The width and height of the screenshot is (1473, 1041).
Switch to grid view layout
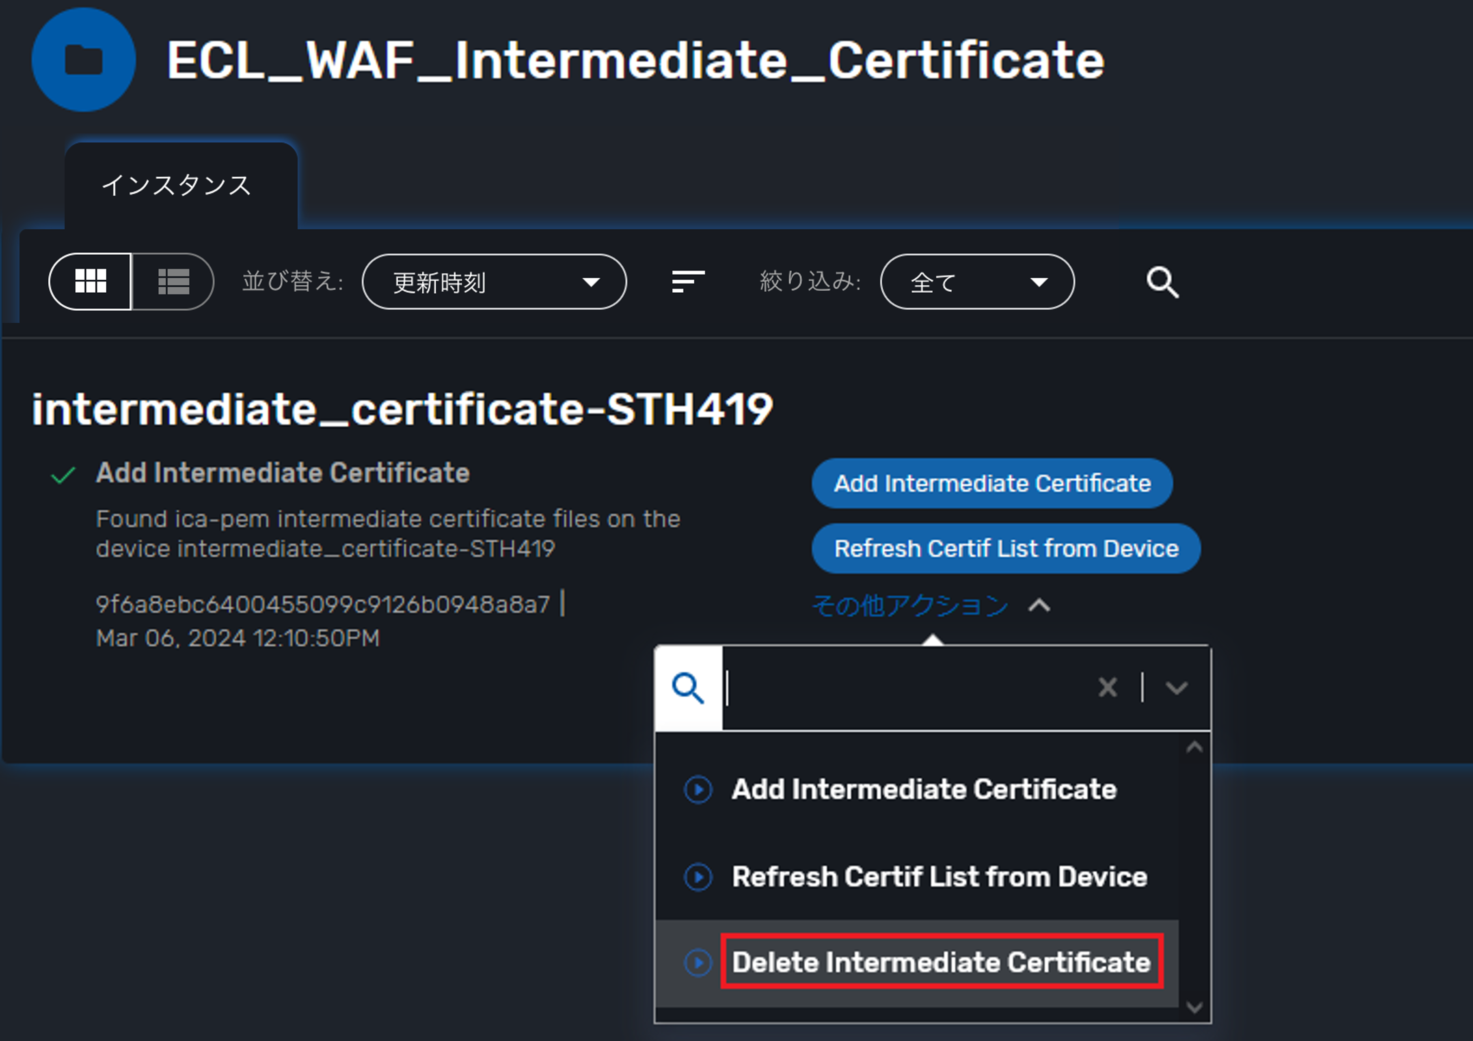[x=90, y=282]
